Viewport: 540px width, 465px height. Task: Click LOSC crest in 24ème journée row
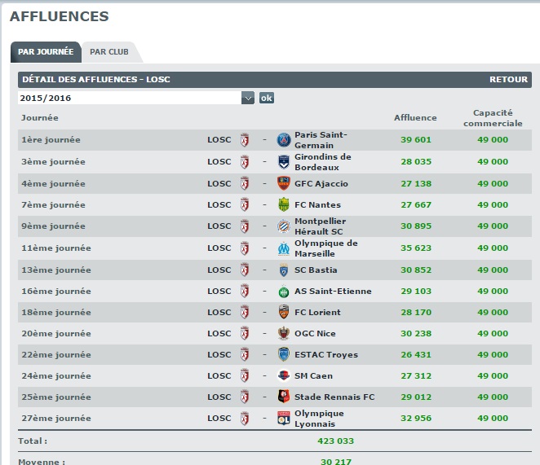pos(245,376)
